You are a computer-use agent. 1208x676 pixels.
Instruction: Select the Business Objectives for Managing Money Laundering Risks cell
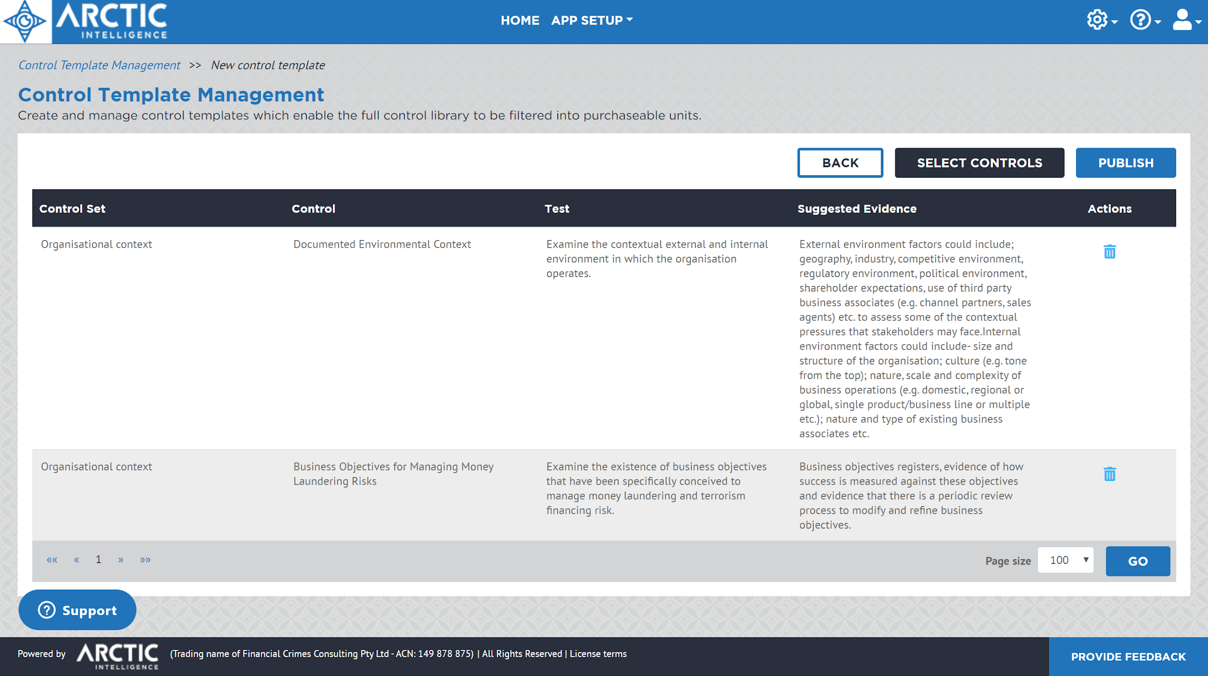coord(393,474)
